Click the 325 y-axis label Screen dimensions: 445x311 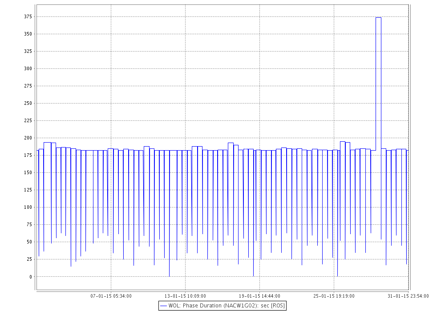28,51
